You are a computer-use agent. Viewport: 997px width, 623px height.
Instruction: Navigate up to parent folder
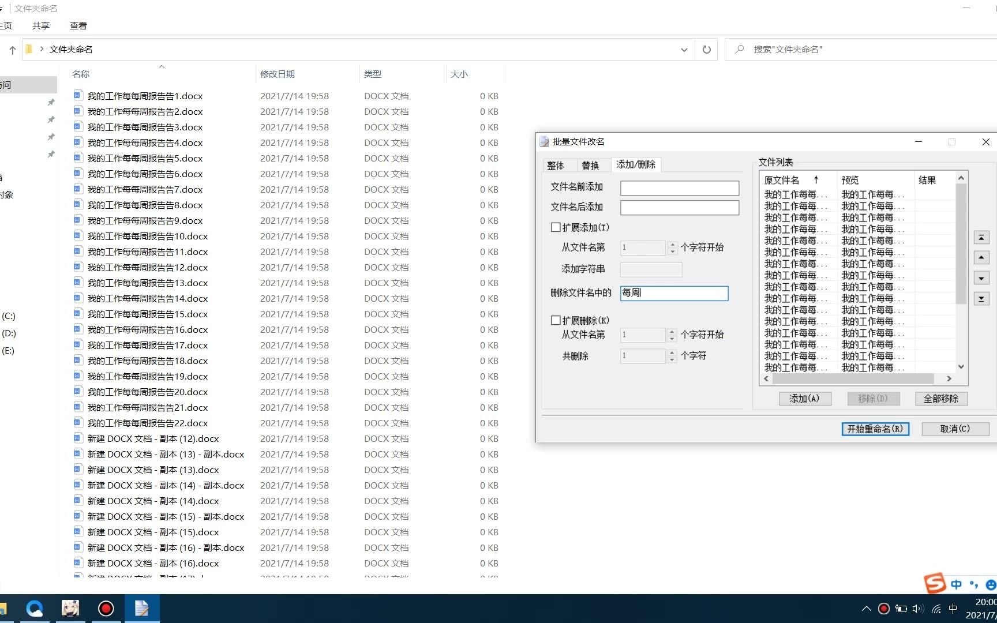[12, 50]
